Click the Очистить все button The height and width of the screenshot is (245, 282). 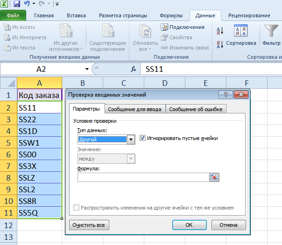pyautogui.click(x=89, y=225)
